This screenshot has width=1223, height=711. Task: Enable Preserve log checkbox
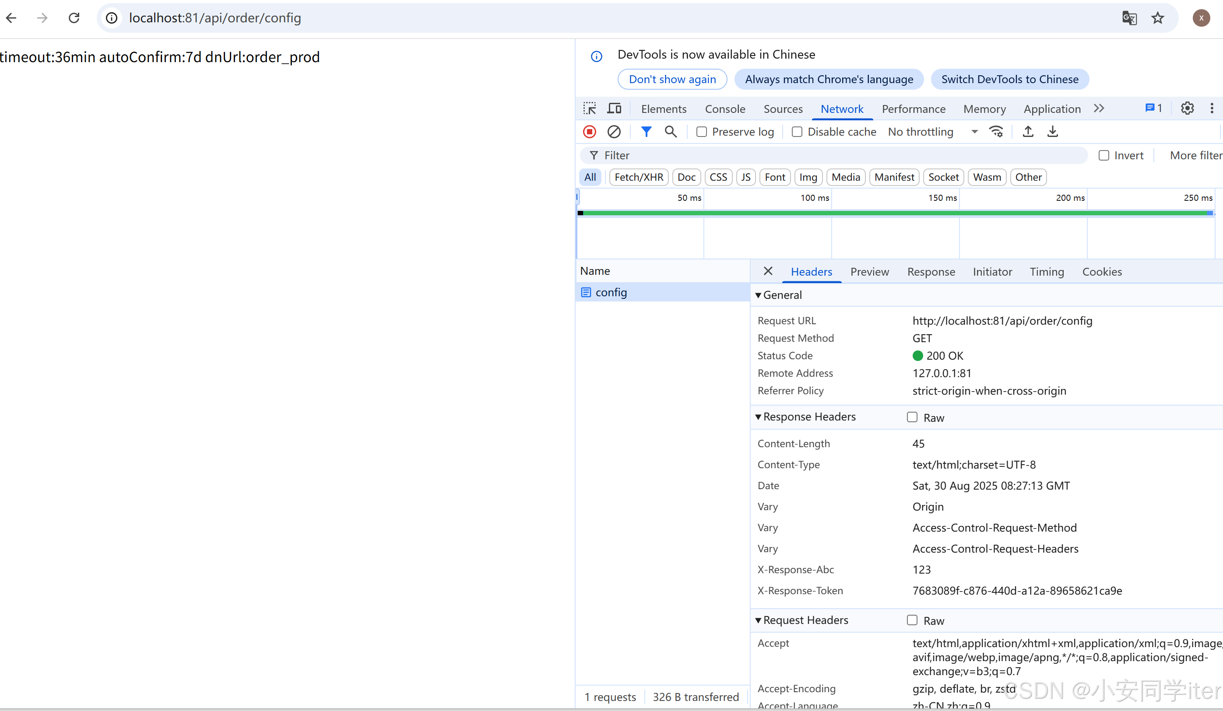coord(701,132)
